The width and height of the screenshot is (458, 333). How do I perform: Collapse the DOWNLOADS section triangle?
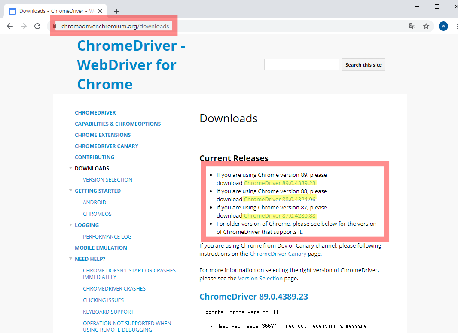(70, 168)
